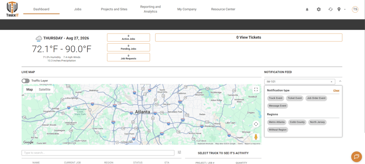Collapse the notification filter panel chevron
365x164 pixels.
tap(340, 81)
